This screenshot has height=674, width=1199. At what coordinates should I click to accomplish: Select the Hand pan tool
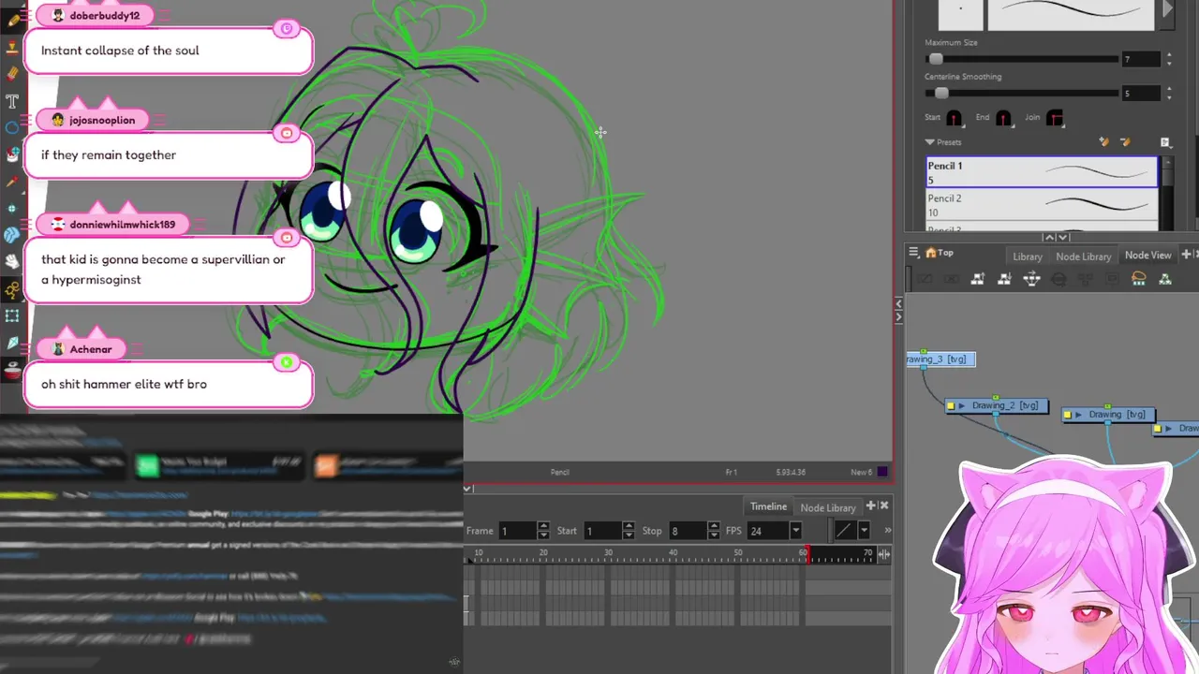12,262
